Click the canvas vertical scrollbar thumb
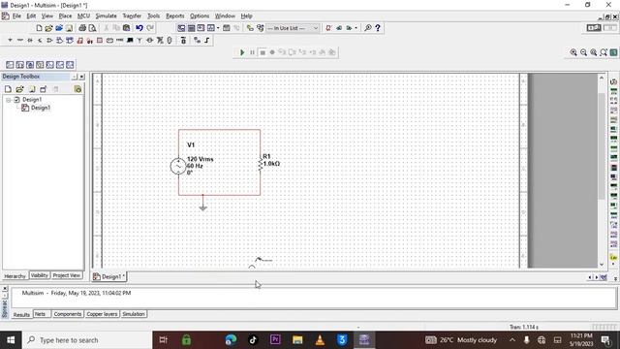 pyautogui.click(x=602, y=146)
